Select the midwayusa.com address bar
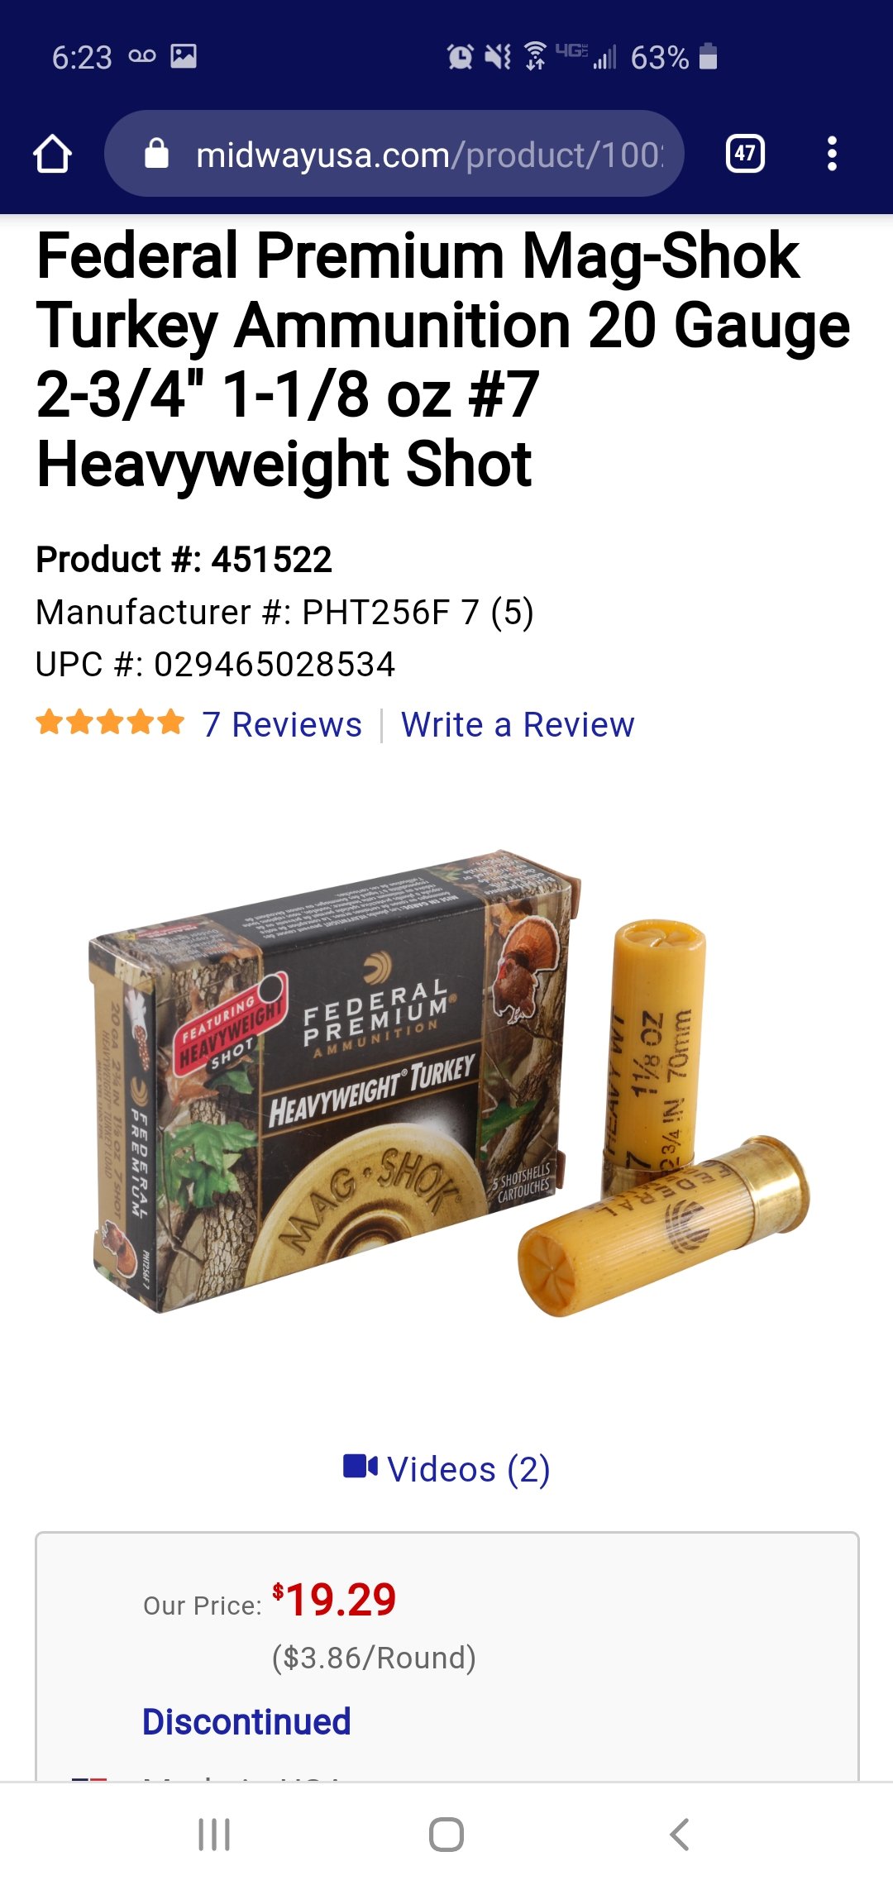The width and height of the screenshot is (893, 1885). [394, 154]
